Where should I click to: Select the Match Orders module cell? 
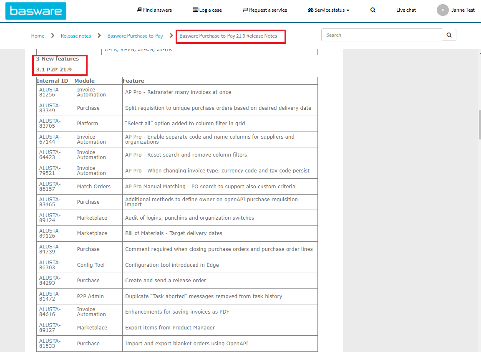tap(98, 187)
